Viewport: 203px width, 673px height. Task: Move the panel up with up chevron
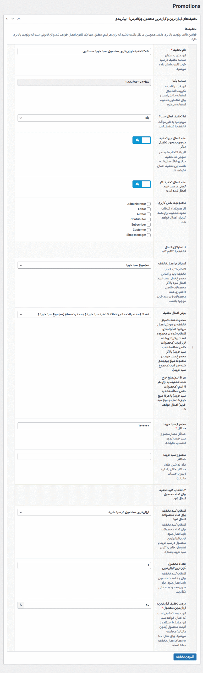19,19
